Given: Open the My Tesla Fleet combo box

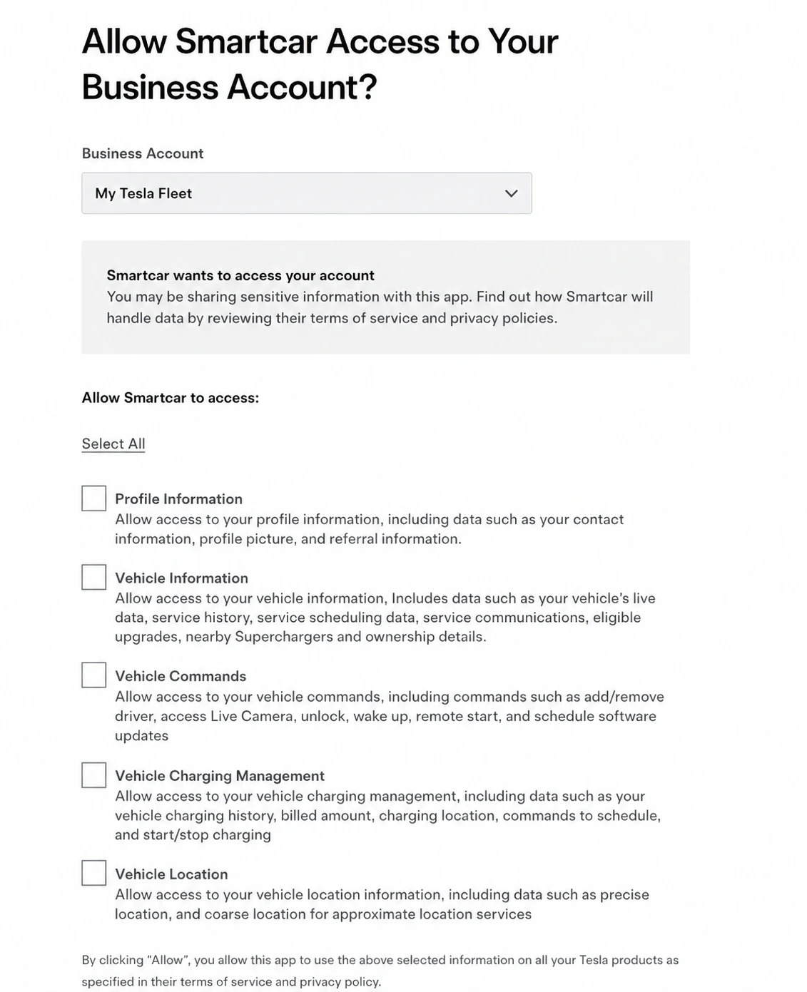Looking at the screenshot, I should click(307, 193).
